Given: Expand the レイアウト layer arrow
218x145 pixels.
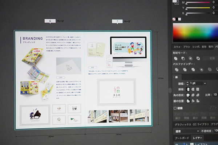Looking at the screenshot, I should coord(187,144).
